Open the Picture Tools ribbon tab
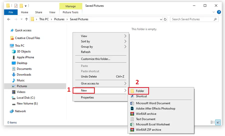Image resolution: width=225 pixels, height=136 pixels. pyautogui.click(x=70, y=12)
